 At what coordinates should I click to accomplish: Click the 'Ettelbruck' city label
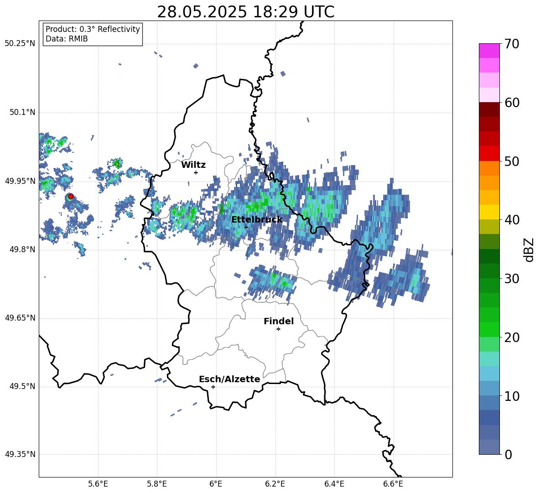(257, 220)
